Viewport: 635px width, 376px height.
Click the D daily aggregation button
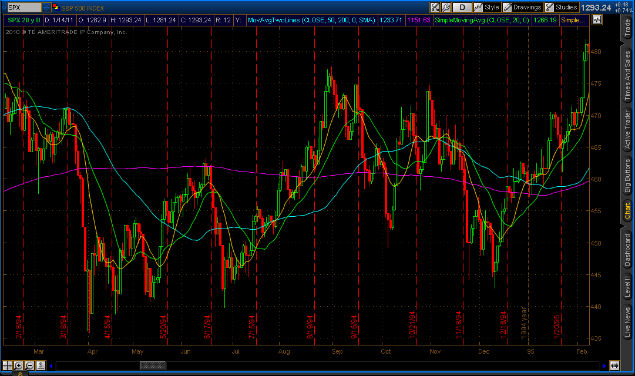tap(462, 7)
